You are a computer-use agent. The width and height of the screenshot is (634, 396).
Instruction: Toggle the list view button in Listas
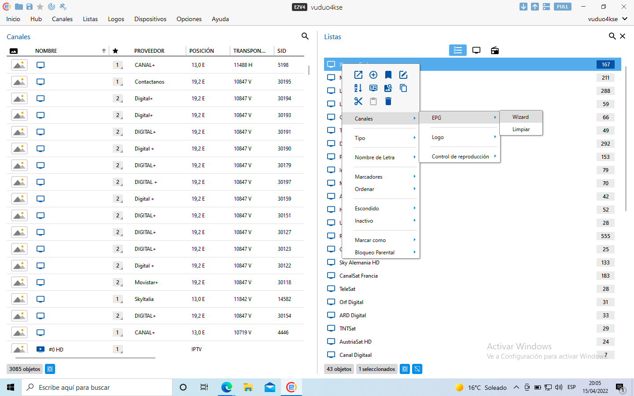[457, 50]
